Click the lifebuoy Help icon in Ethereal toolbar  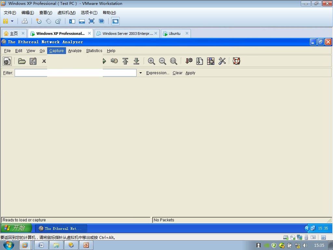point(236,61)
